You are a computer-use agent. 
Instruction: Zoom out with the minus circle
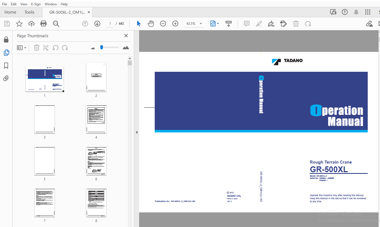pos(163,24)
